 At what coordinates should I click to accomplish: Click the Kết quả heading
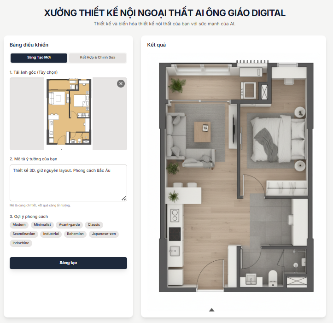[x=157, y=45]
